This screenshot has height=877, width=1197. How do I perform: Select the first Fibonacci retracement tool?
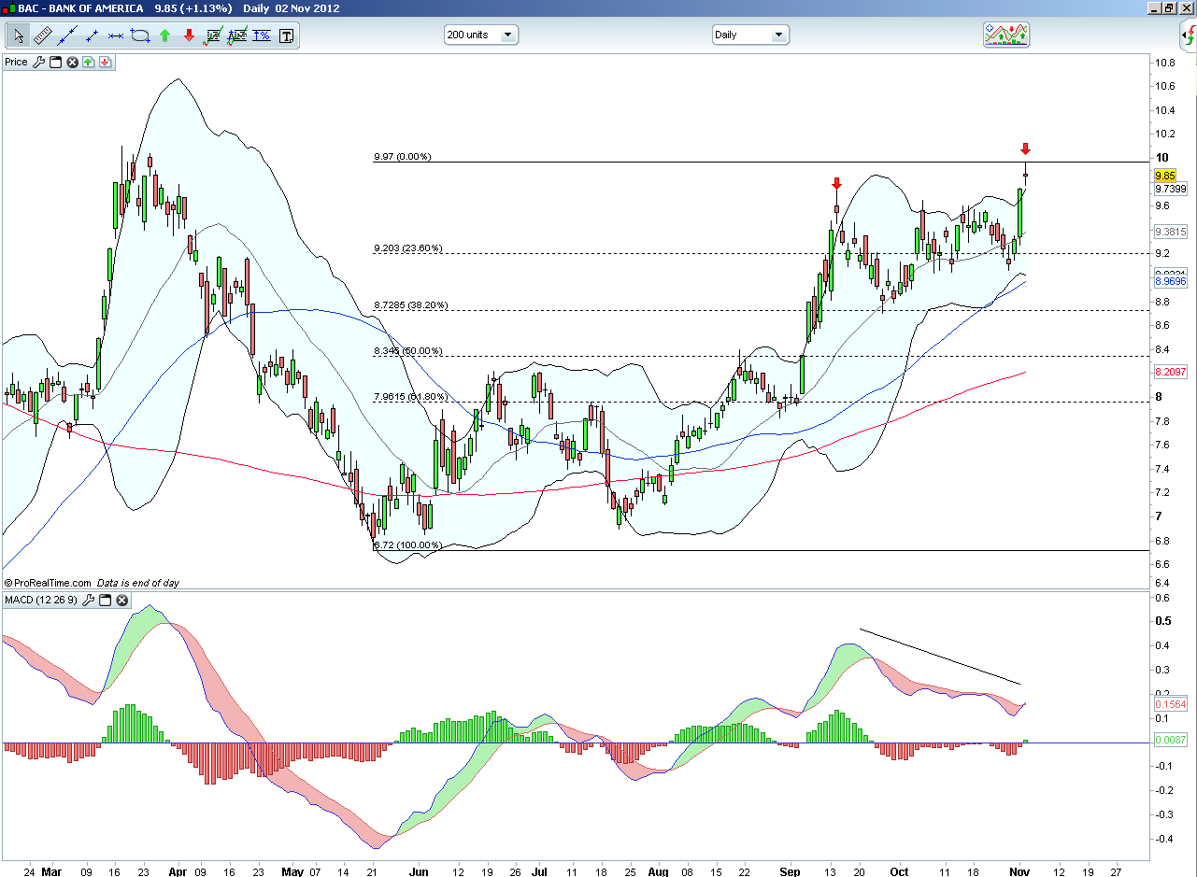pos(213,36)
